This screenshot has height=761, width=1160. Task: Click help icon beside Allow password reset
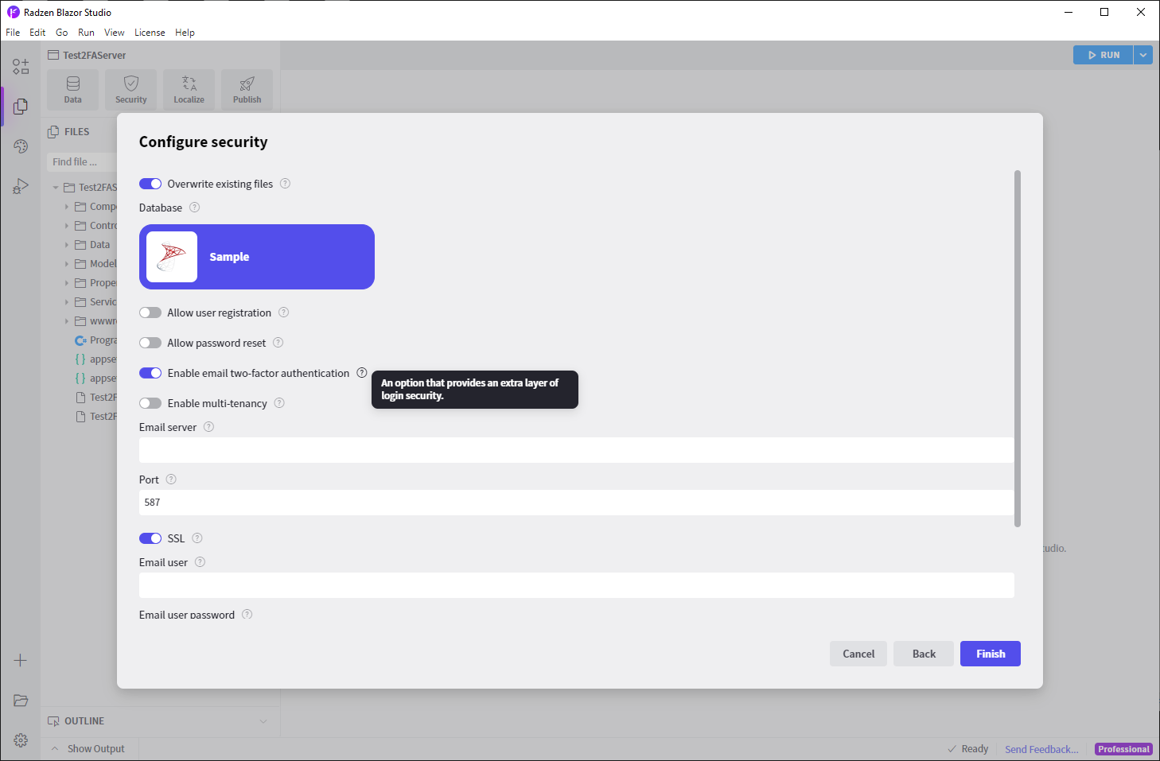278,343
